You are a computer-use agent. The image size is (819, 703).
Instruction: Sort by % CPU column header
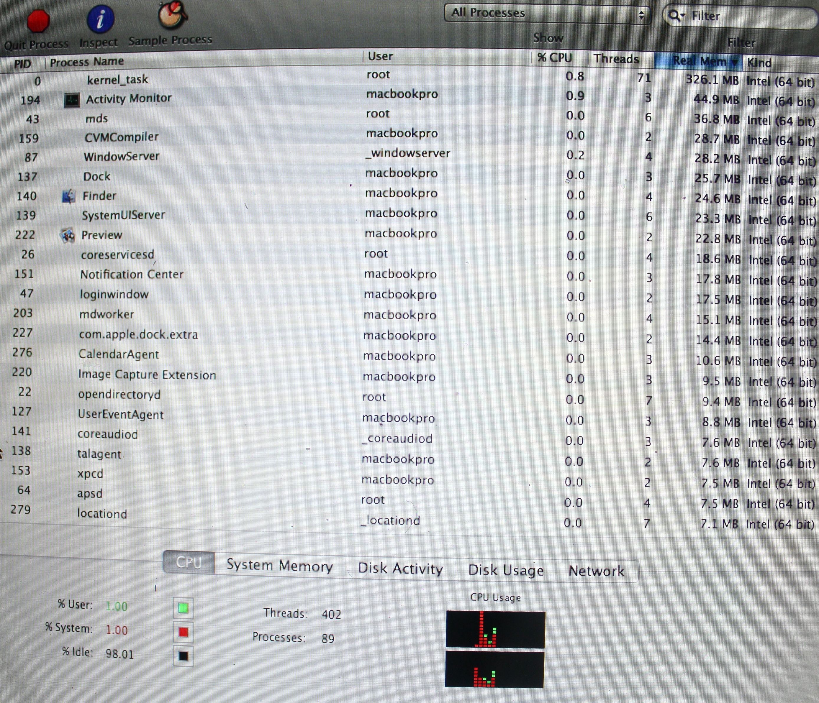pyautogui.click(x=555, y=58)
